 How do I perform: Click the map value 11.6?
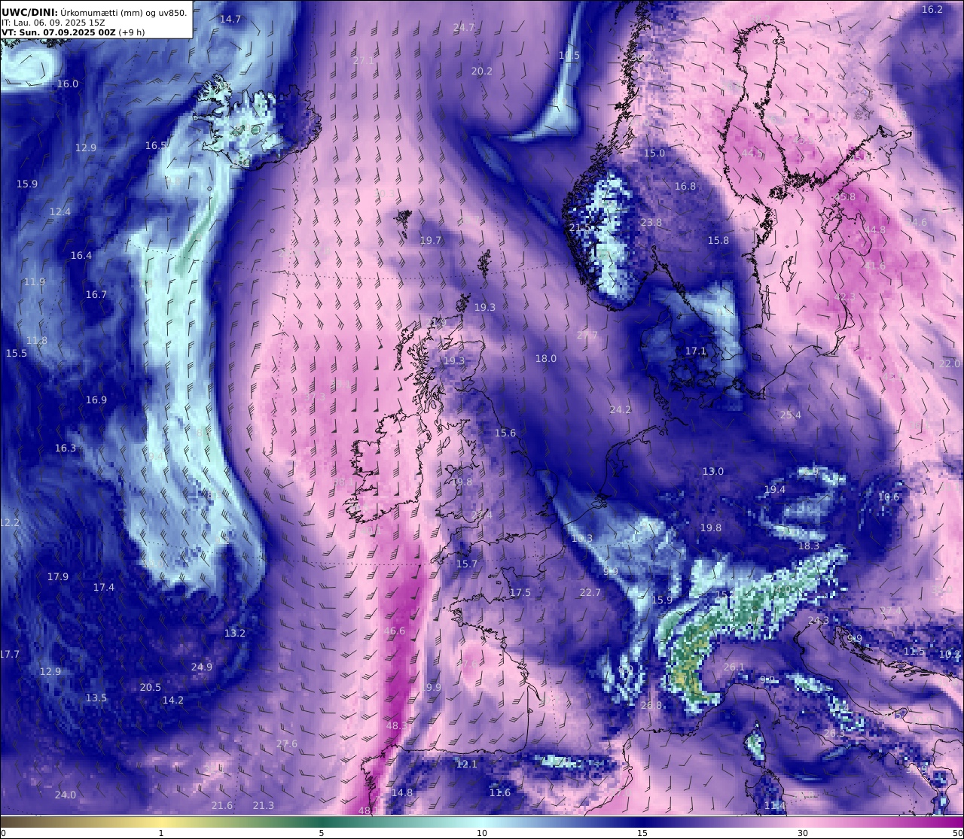pyautogui.click(x=500, y=792)
